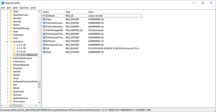
Task: Click the REG_EXPAND_SZ type cell
Action: [74, 30]
